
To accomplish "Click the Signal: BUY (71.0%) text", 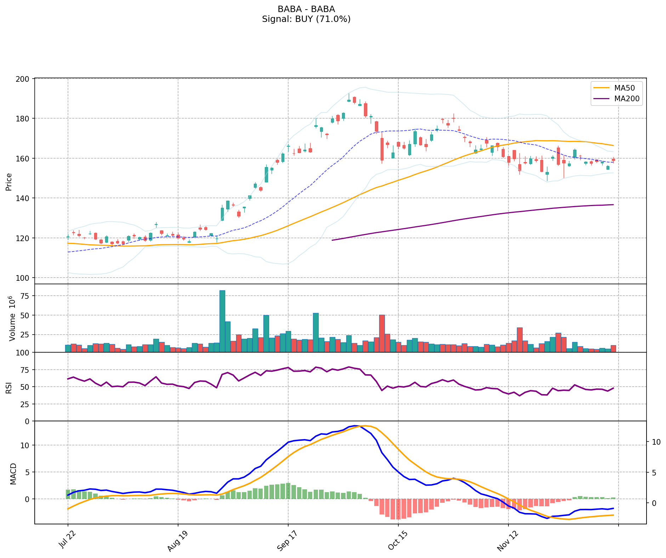I will point(306,19).
